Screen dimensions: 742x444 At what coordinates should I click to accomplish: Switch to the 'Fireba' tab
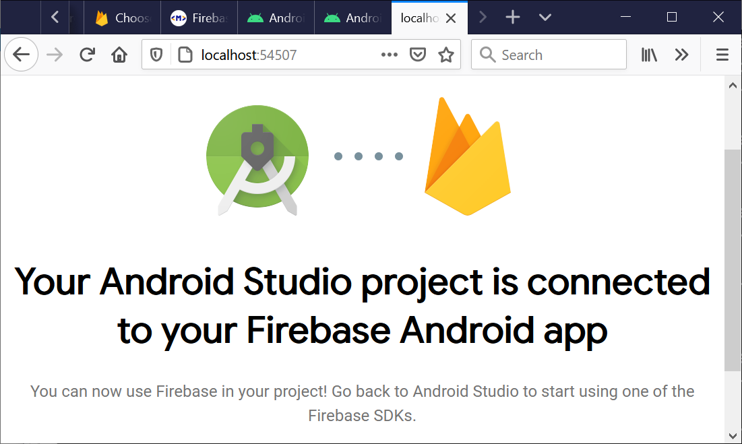tap(199, 18)
